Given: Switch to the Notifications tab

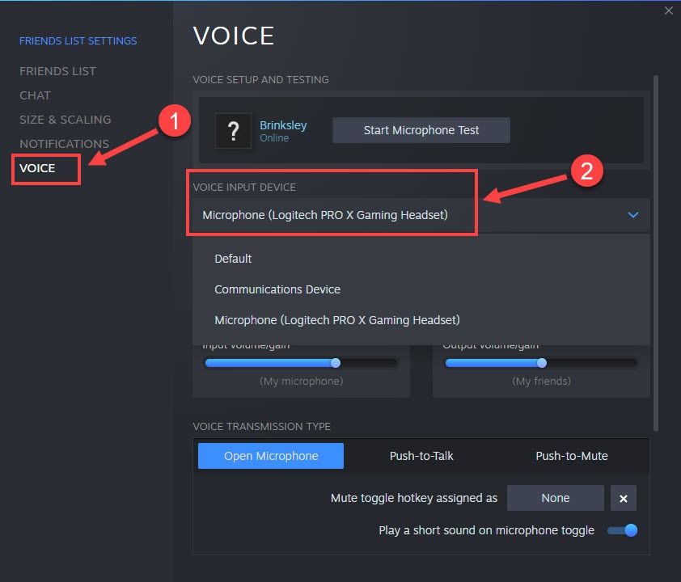Looking at the screenshot, I should (x=64, y=144).
